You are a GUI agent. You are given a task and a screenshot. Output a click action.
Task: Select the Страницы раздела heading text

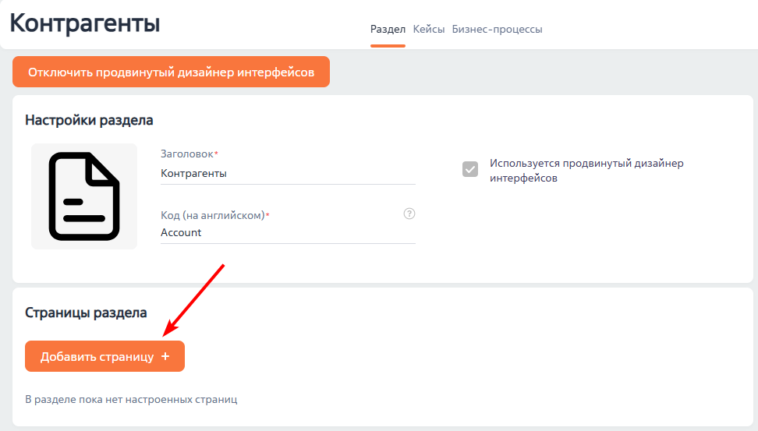point(86,313)
